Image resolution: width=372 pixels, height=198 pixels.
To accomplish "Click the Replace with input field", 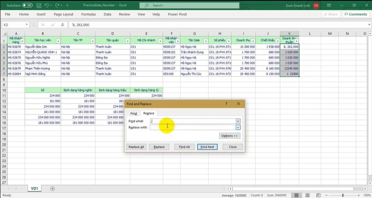I will tap(193, 127).
